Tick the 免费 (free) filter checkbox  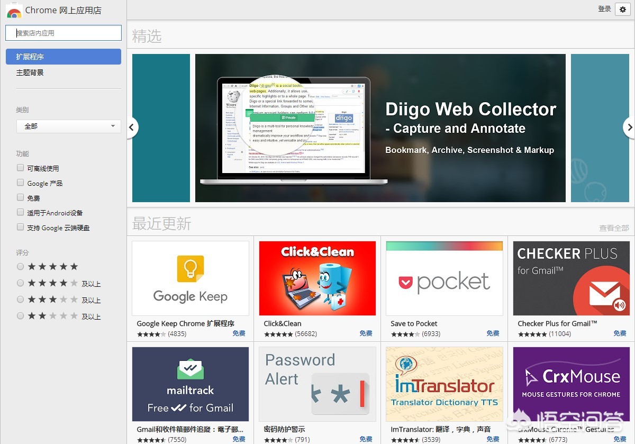(x=21, y=197)
